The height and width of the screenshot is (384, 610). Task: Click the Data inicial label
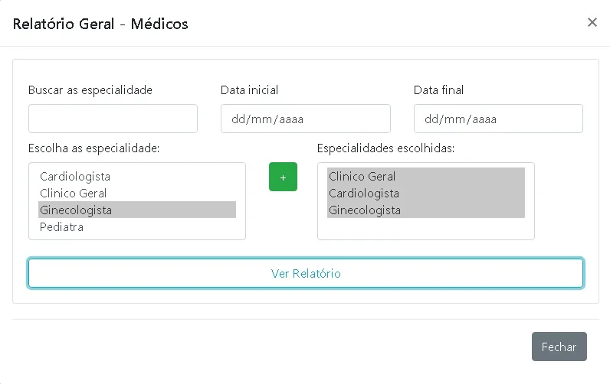point(249,90)
